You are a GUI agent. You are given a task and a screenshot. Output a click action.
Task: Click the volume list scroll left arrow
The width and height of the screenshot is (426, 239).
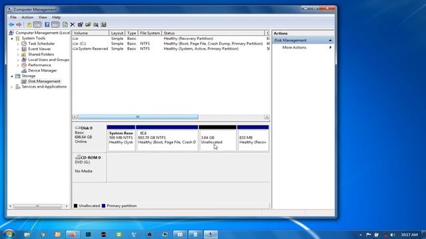(x=75, y=117)
